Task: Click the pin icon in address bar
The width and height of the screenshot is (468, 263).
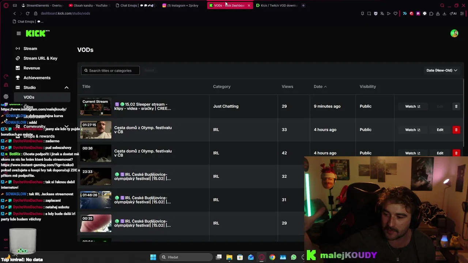Action: pyautogui.click(x=362, y=14)
